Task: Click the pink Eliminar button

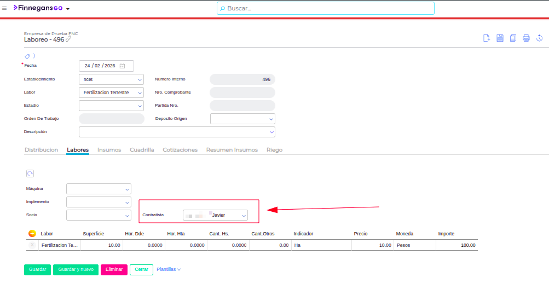Action: tap(114, 269)
